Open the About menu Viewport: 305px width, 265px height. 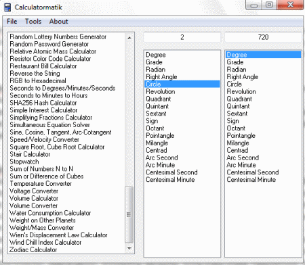58,22
